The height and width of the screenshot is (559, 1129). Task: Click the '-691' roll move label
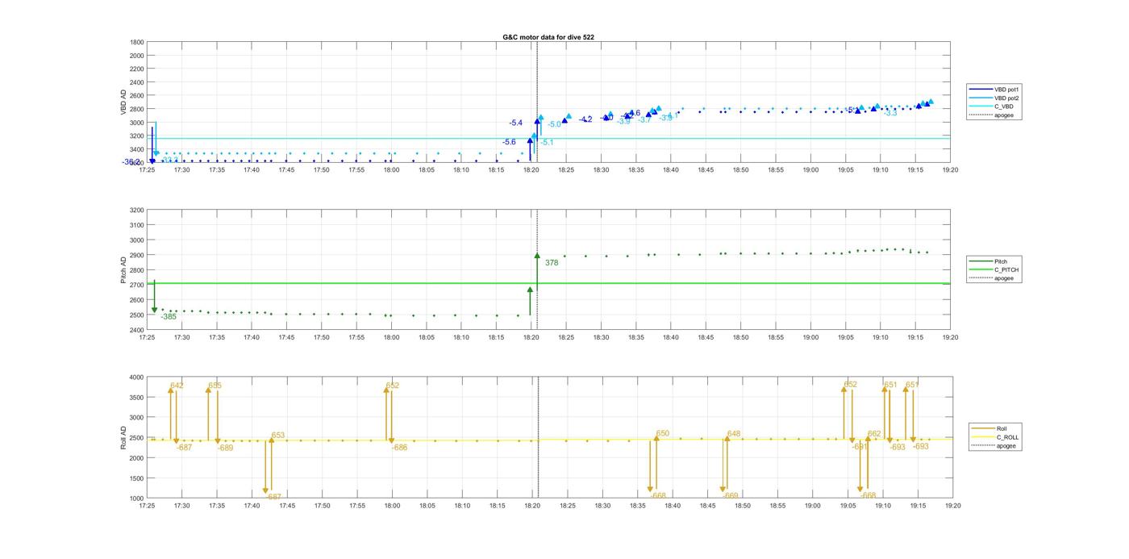coord(860,446)
